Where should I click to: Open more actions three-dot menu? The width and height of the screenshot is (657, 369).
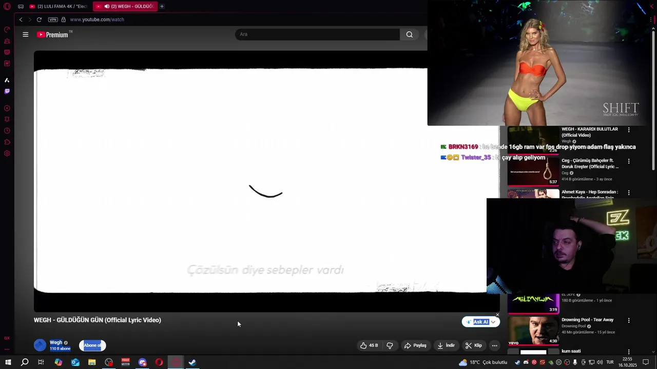[x=494, y=345]
